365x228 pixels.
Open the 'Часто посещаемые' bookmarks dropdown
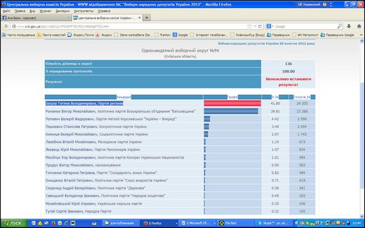click(x=17, y=35)
